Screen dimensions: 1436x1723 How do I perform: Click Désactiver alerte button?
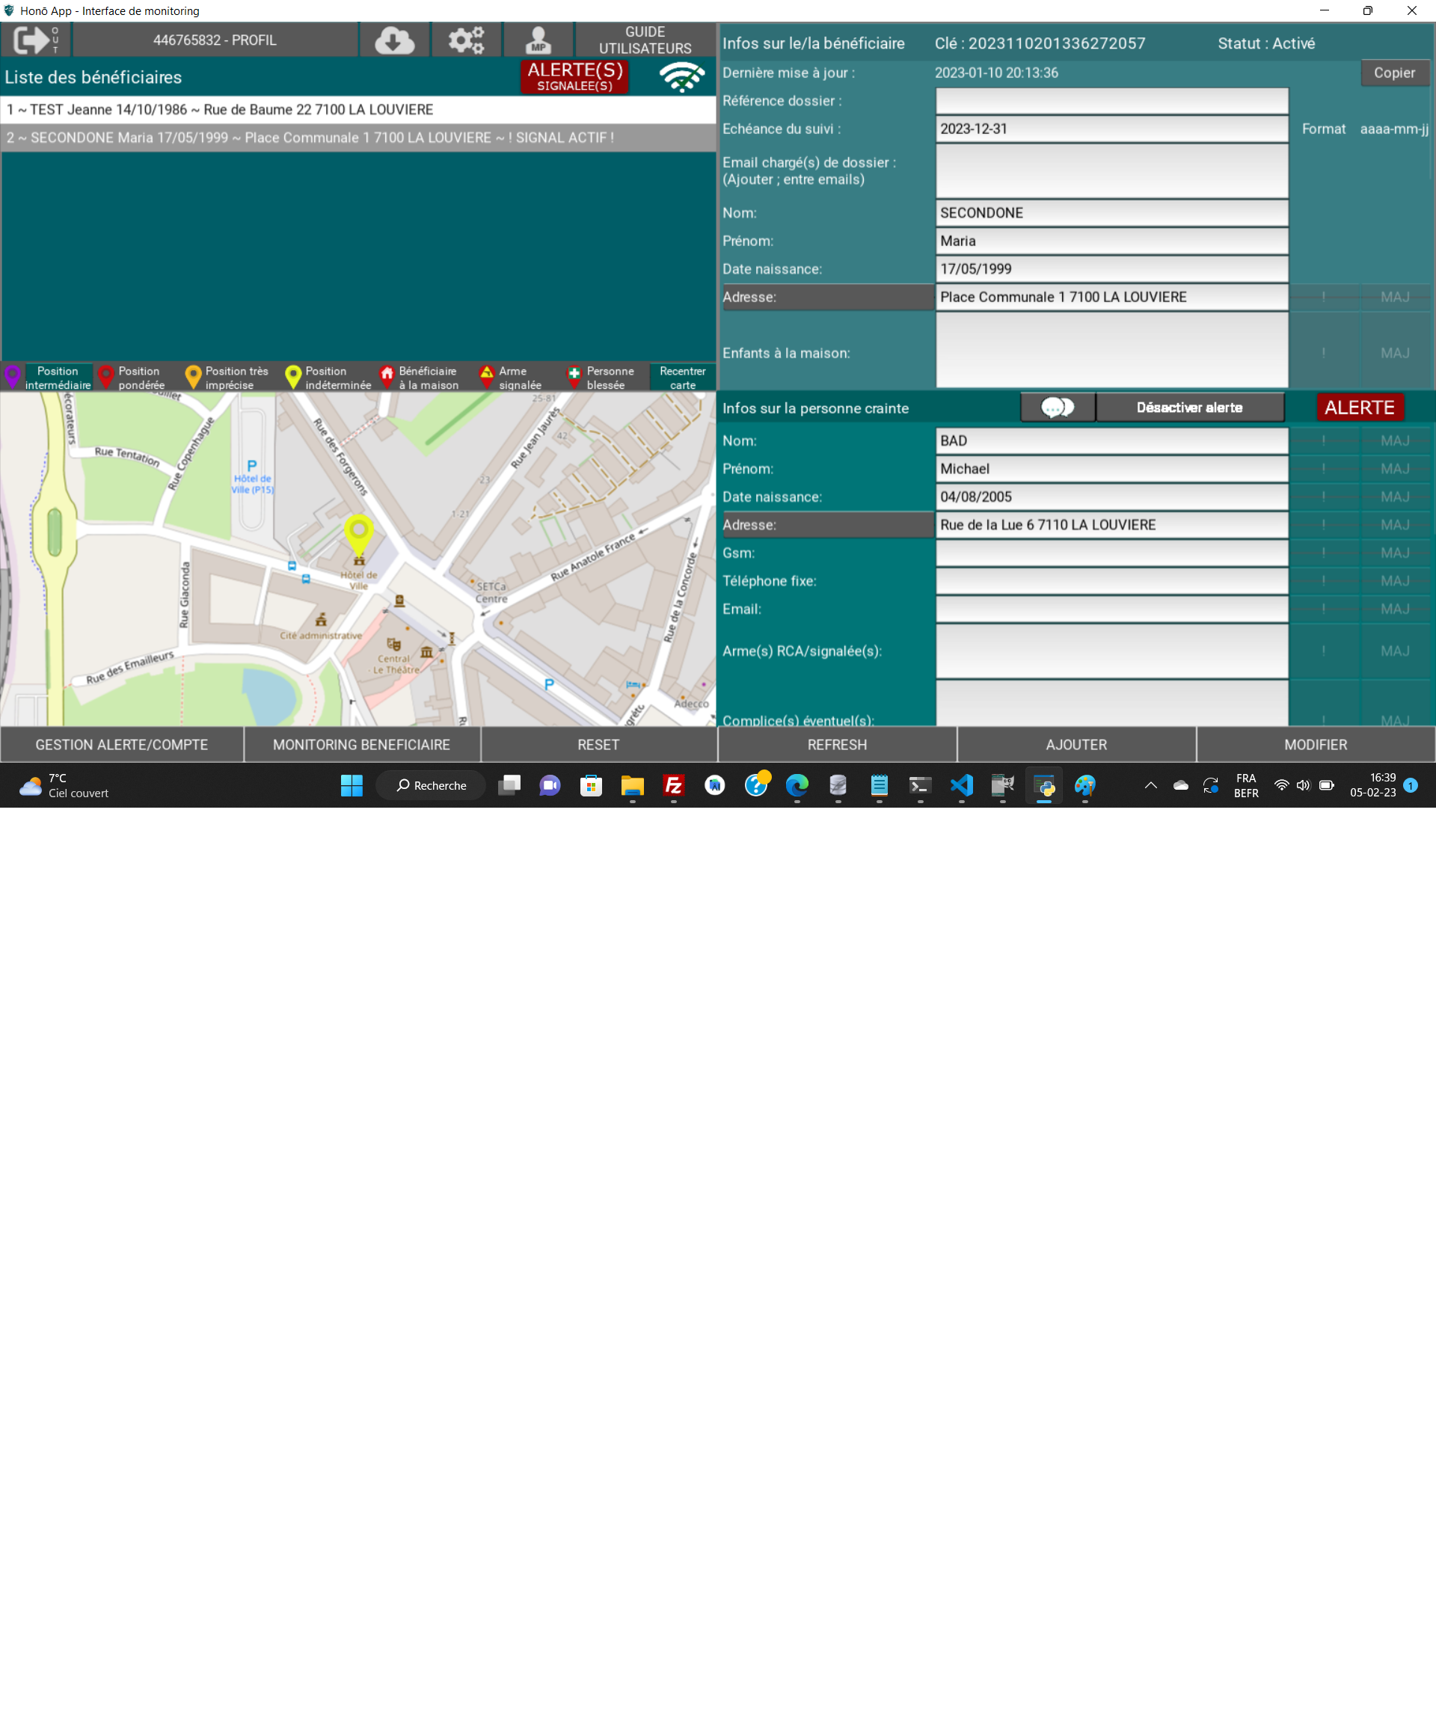click(1189, 407)
